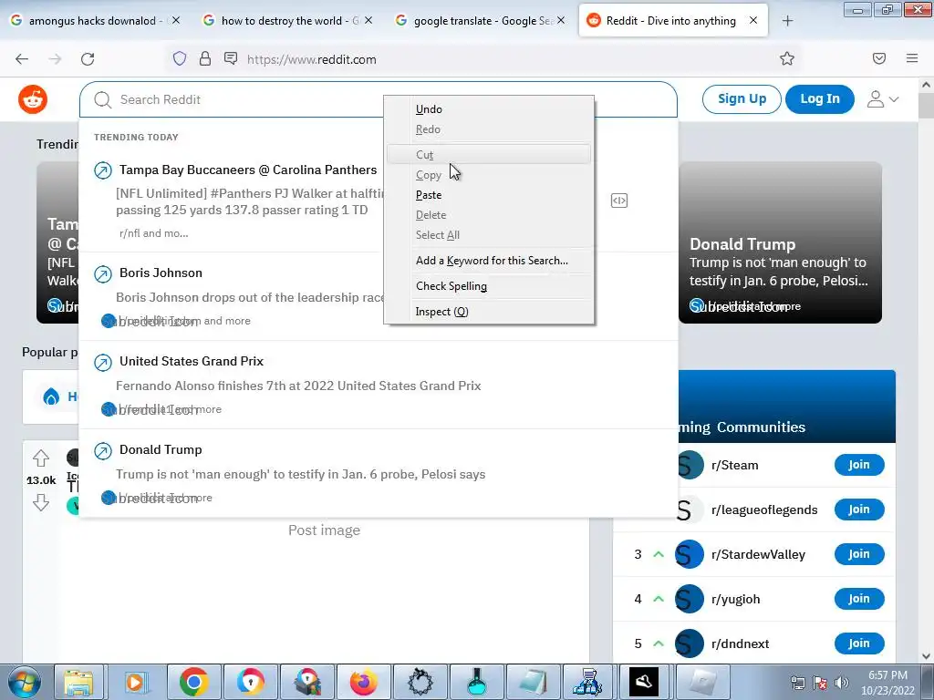Click the trending arrow icon beside Tampa Bay Buccaneers
This screenshot has width=934, height=700.
point(103,170)
